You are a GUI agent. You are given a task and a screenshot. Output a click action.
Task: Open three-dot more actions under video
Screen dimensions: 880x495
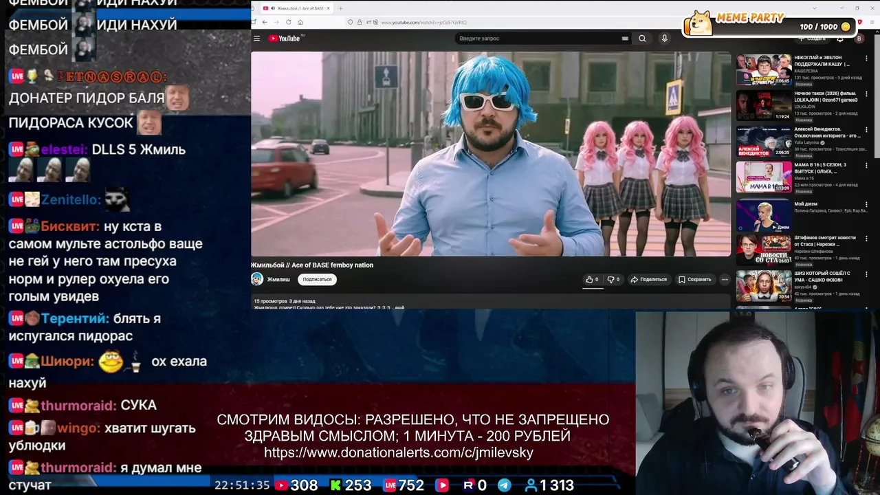(724, 279)
